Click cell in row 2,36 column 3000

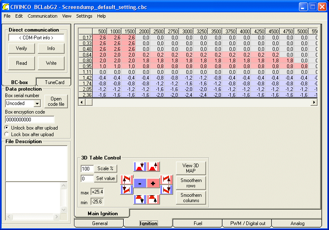click(186, 95)
